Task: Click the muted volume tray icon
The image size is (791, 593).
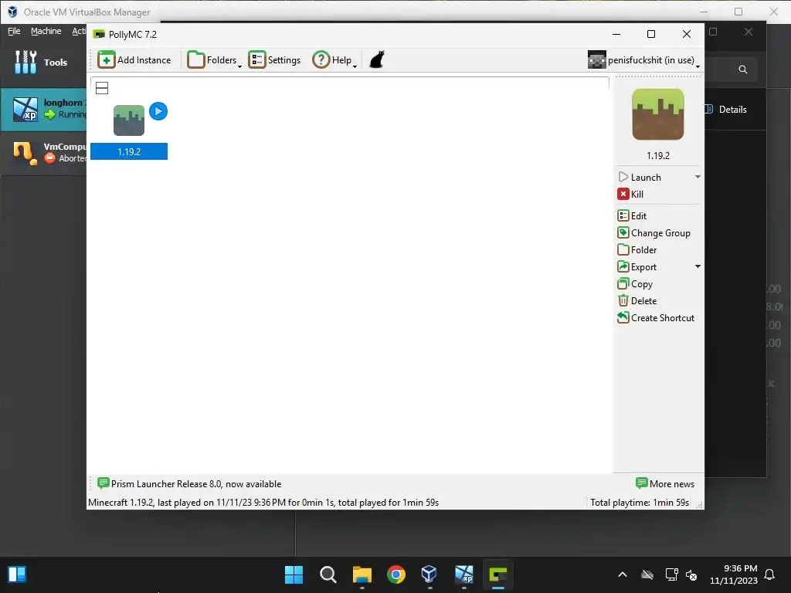Action: (691, 574)
